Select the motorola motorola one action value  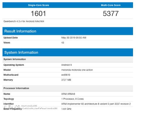tap(77, 70)
